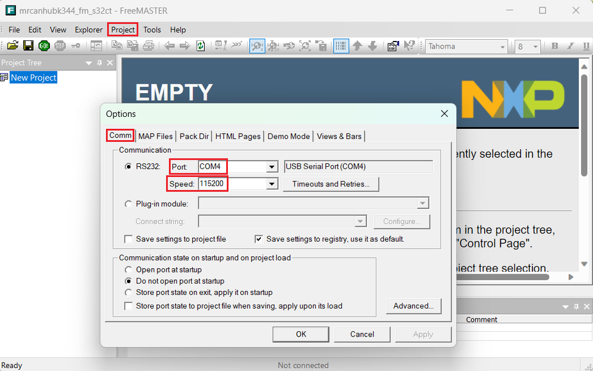Cancel the Options dialog
Viewport: 593px width, 371px height.
point(362,334)
